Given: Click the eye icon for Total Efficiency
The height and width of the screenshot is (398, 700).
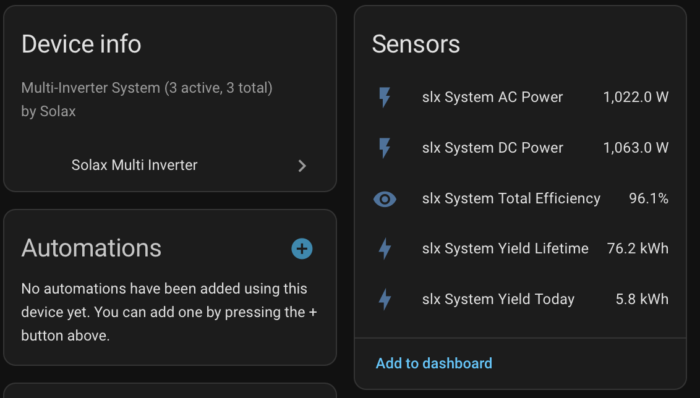Looking at the screenshot, I should 385,199.
